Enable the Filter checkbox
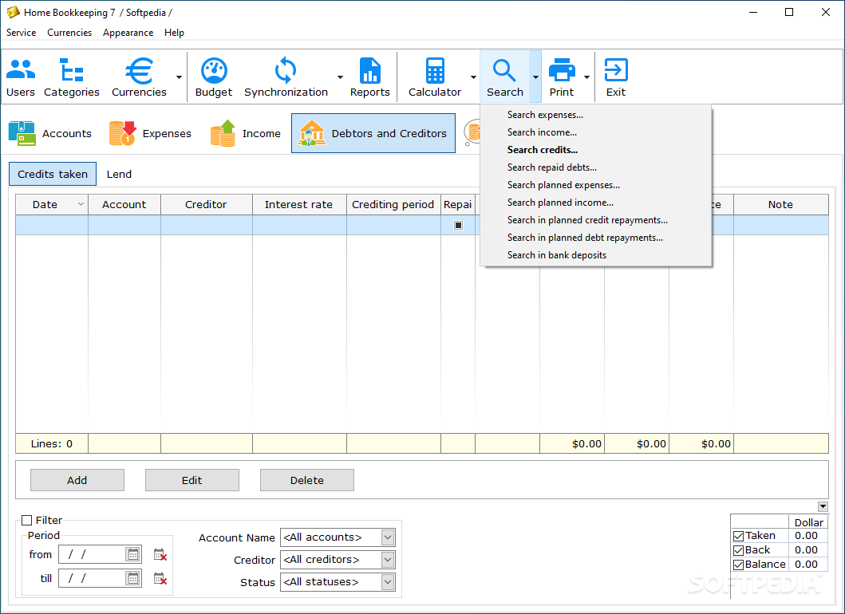Viewport: 845px width, 614px height. coord(26,520)
